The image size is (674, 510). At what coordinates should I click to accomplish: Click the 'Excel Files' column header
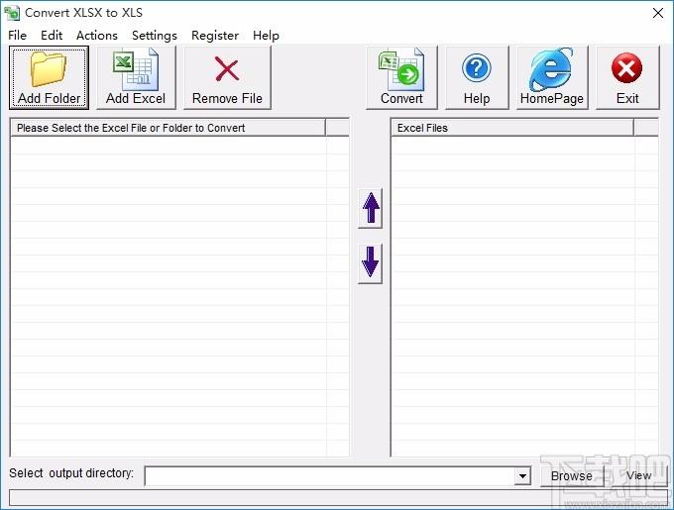point(512,128)
